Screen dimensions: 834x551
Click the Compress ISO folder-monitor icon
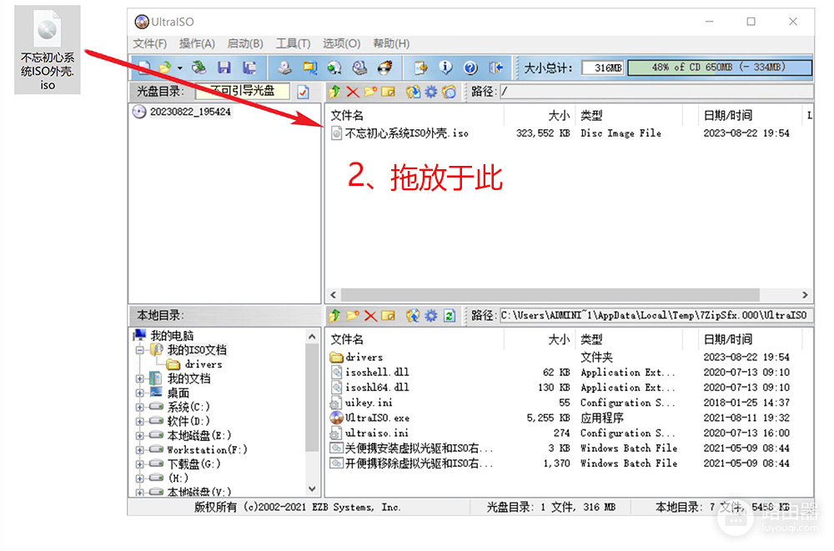309,68
